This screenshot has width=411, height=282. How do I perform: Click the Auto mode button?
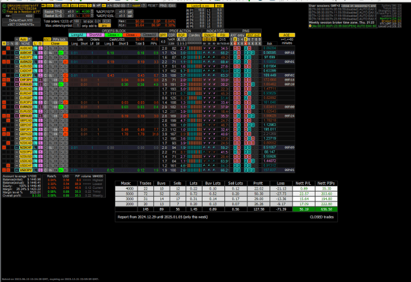24,39
